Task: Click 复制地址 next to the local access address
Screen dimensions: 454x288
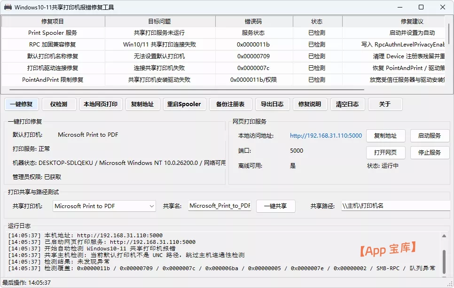Action: coord(386,136)
